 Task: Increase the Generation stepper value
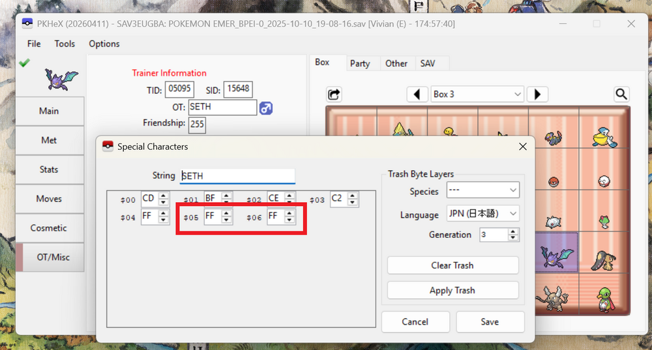[x=514, y=231]
